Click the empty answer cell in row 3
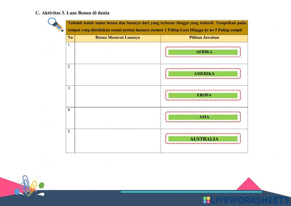This screenshot has height=206, width=291. 118,96
